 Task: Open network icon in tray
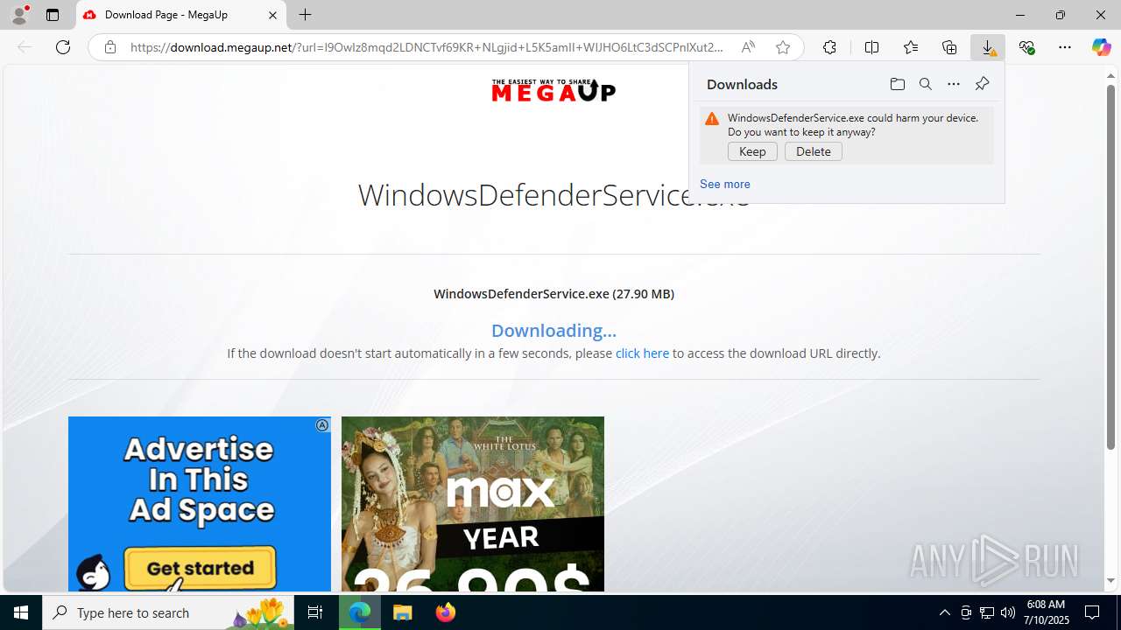(987, 612)
